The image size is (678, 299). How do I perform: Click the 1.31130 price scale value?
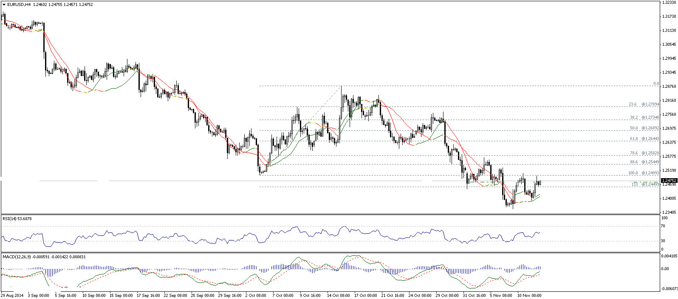[669, 31]
